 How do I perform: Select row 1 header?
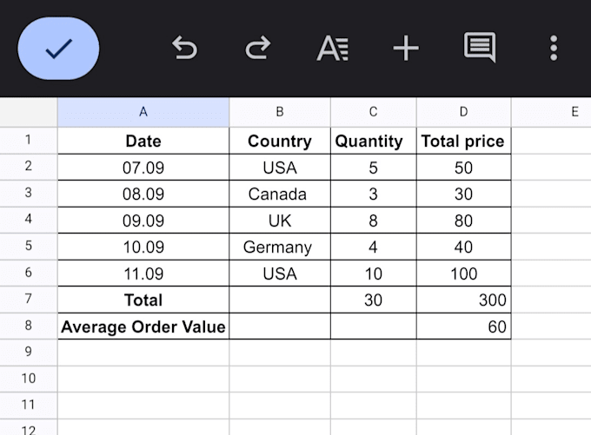click(x=29, y=141)
